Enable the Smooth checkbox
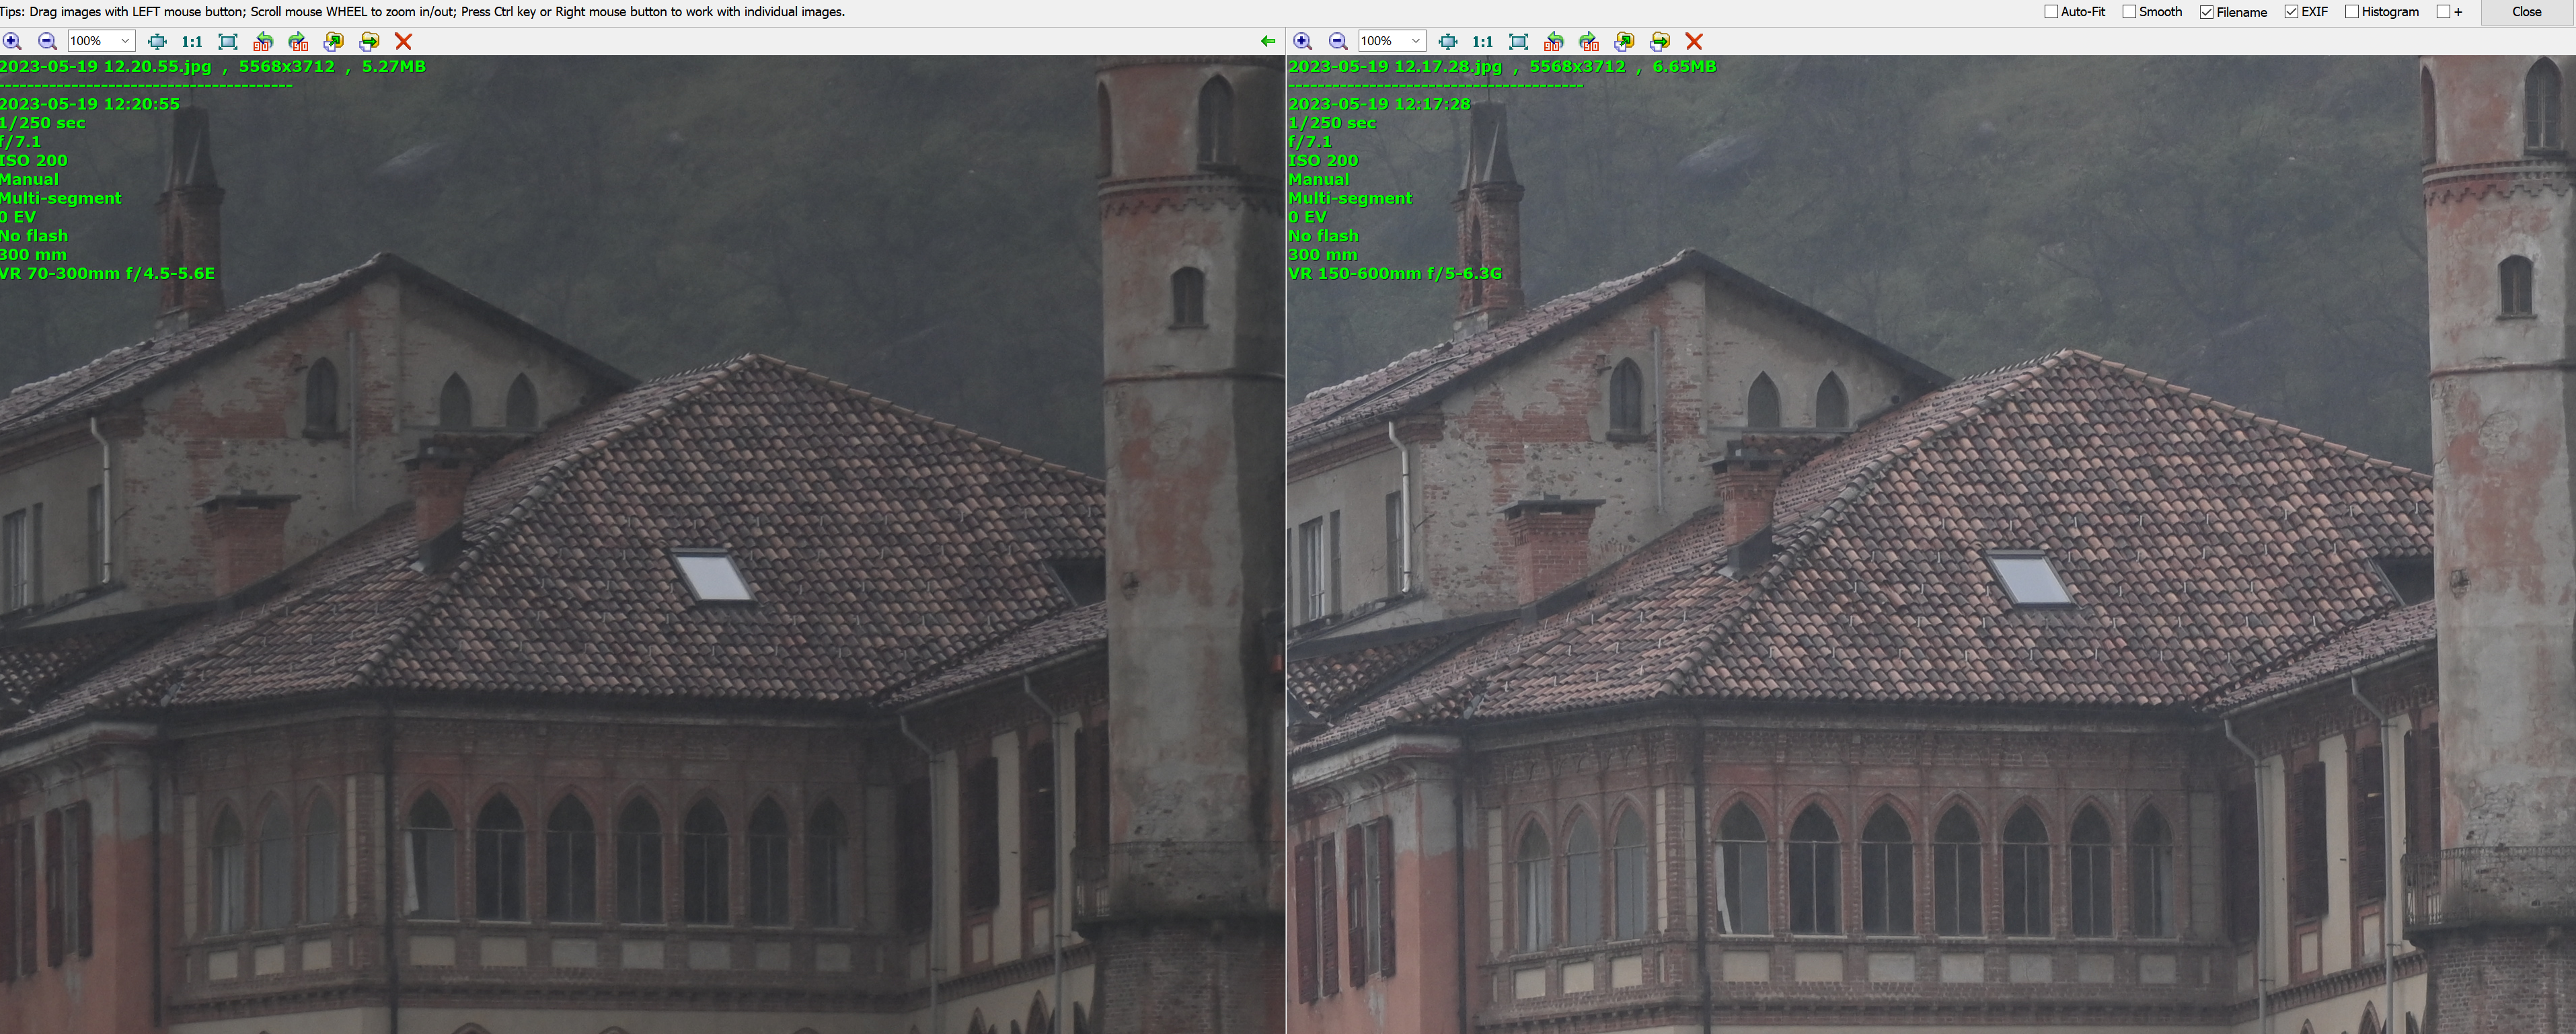Image resolution: width=2576 pixels, height=1034 pixels. (2129, 12)
